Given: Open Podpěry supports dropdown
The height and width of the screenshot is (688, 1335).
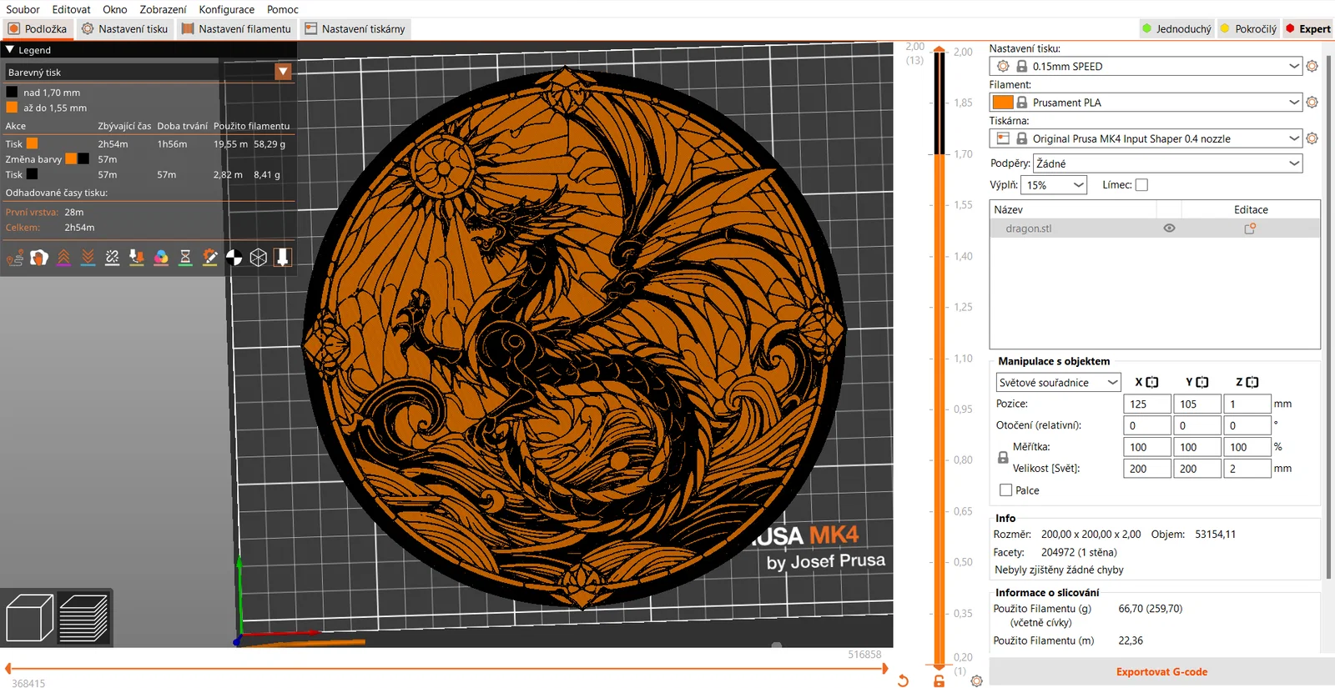Looking at the screenshot, I should click(x=1168, y=163).
